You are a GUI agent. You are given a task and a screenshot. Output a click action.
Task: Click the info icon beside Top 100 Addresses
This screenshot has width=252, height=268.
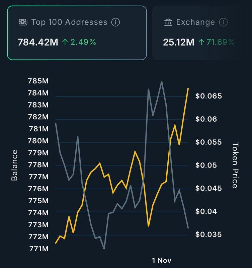point(115,22)
